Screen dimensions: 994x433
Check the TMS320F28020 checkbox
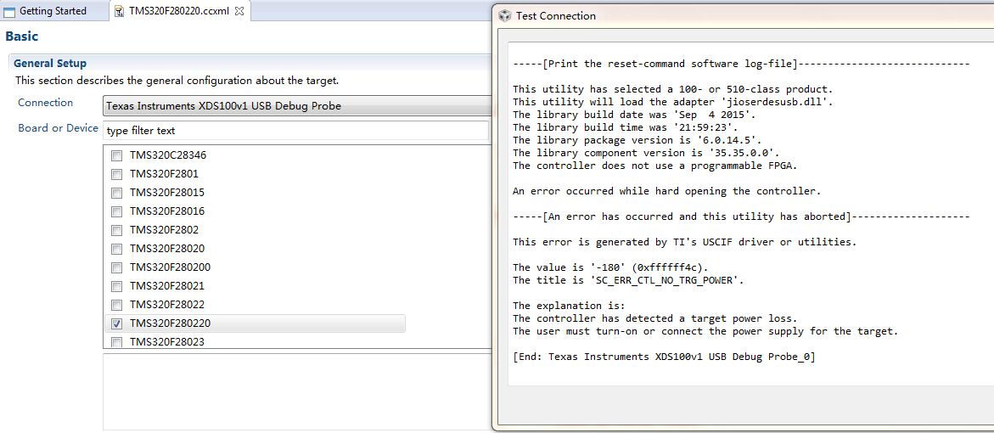[116, 249]
